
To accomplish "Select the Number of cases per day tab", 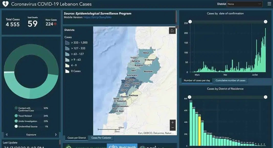I will 197,80.
